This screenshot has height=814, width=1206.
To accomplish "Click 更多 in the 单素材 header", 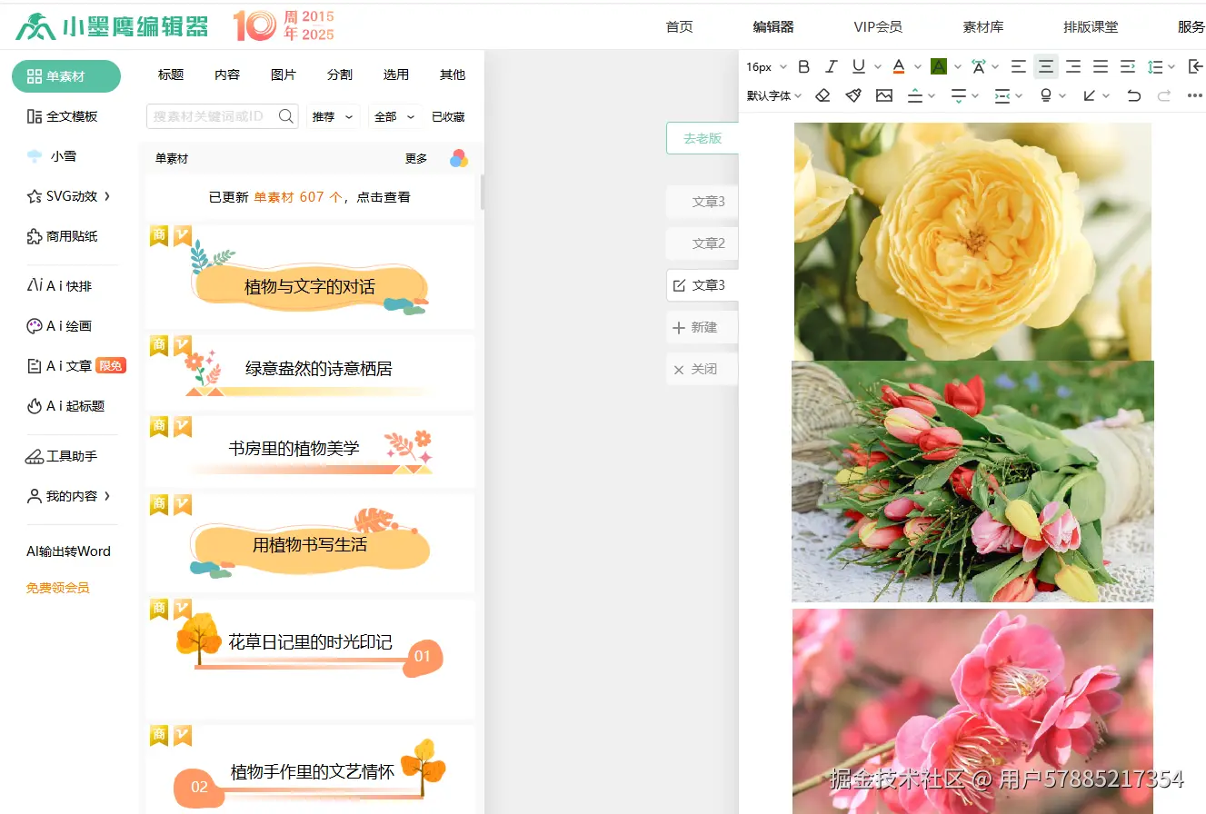I will coord(416,158).
